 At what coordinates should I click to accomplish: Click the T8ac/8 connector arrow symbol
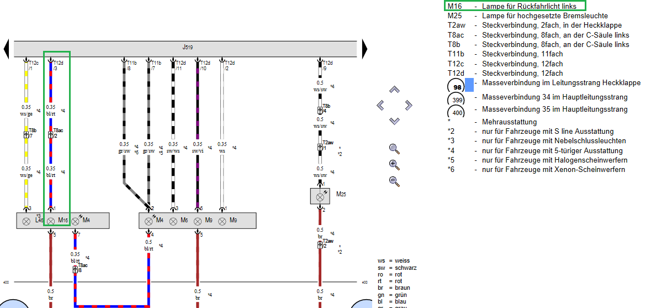75,269
